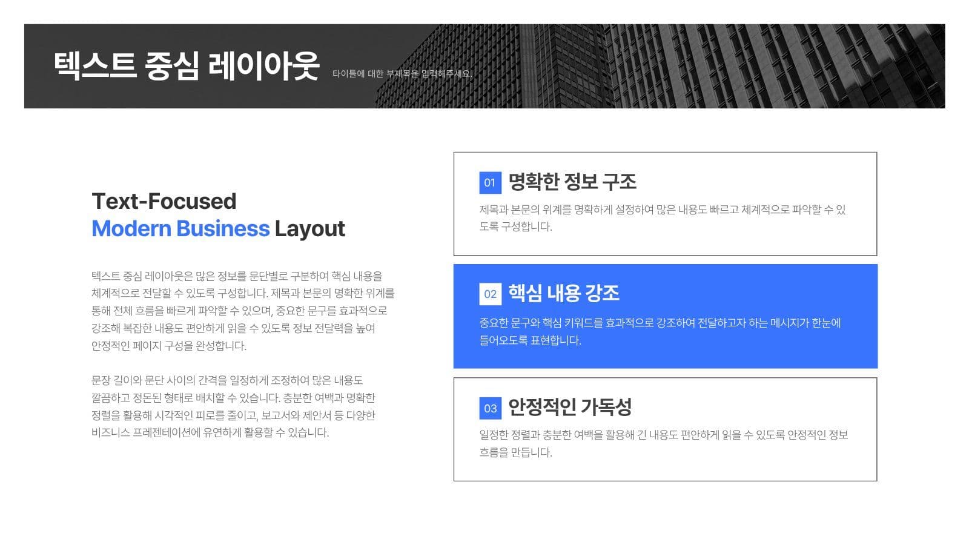This screenshot has height=545, width=969.
Task: Select the subtitle '타이틀에 대한 부제목을 입력해주세요.'
Action: [402, 74]
